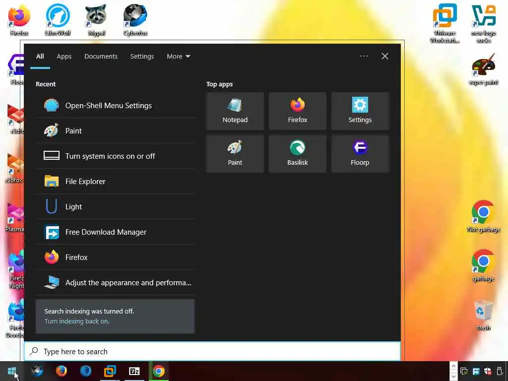Select the superpaint desktop shortcut
This screenshot has width=508, height=381.
click(483, 69)
